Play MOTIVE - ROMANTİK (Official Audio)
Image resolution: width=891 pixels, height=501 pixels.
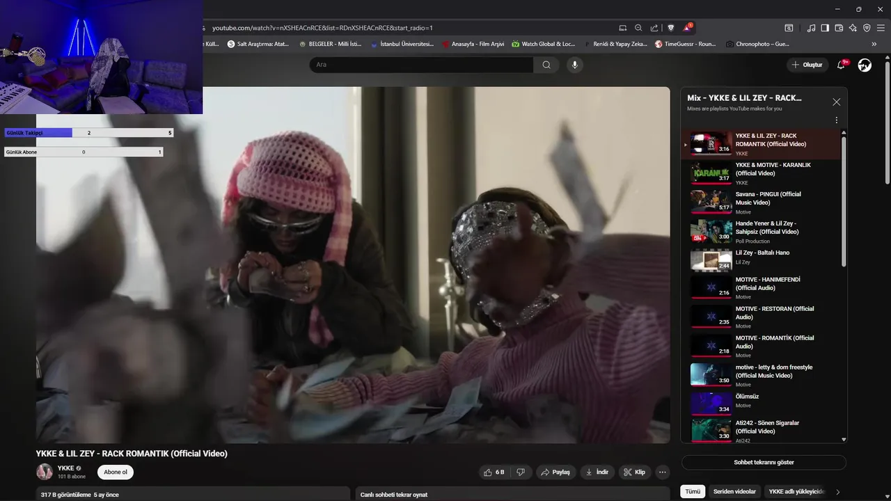[x=761, y=347]
